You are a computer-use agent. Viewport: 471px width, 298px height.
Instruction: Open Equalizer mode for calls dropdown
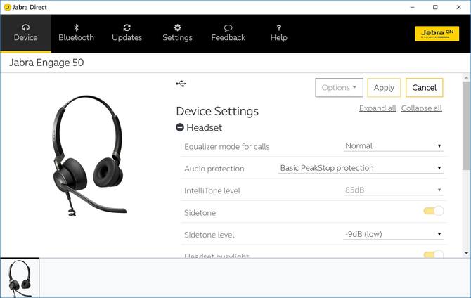393,146
